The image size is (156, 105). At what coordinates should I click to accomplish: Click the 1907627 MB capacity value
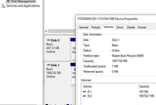[x=146, y=96]
